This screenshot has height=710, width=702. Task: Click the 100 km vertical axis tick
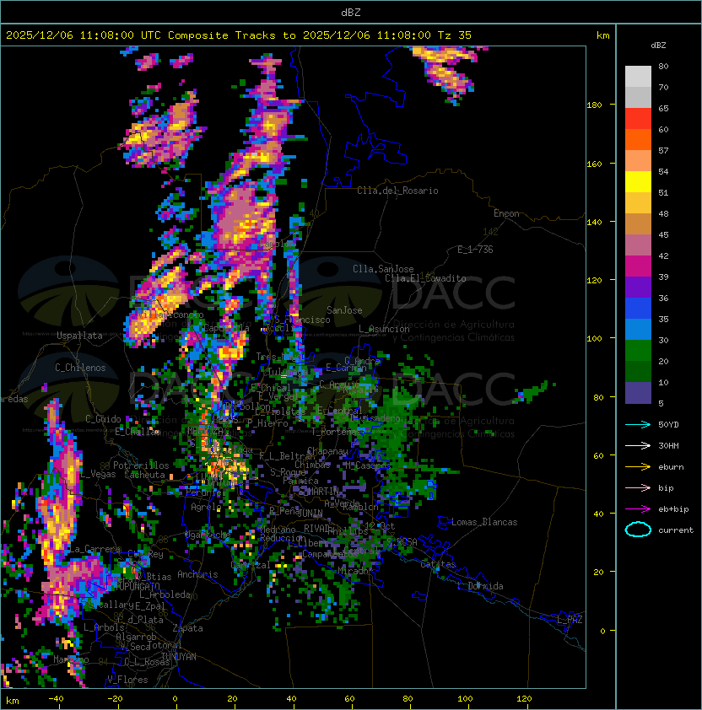tap(594, 338)
